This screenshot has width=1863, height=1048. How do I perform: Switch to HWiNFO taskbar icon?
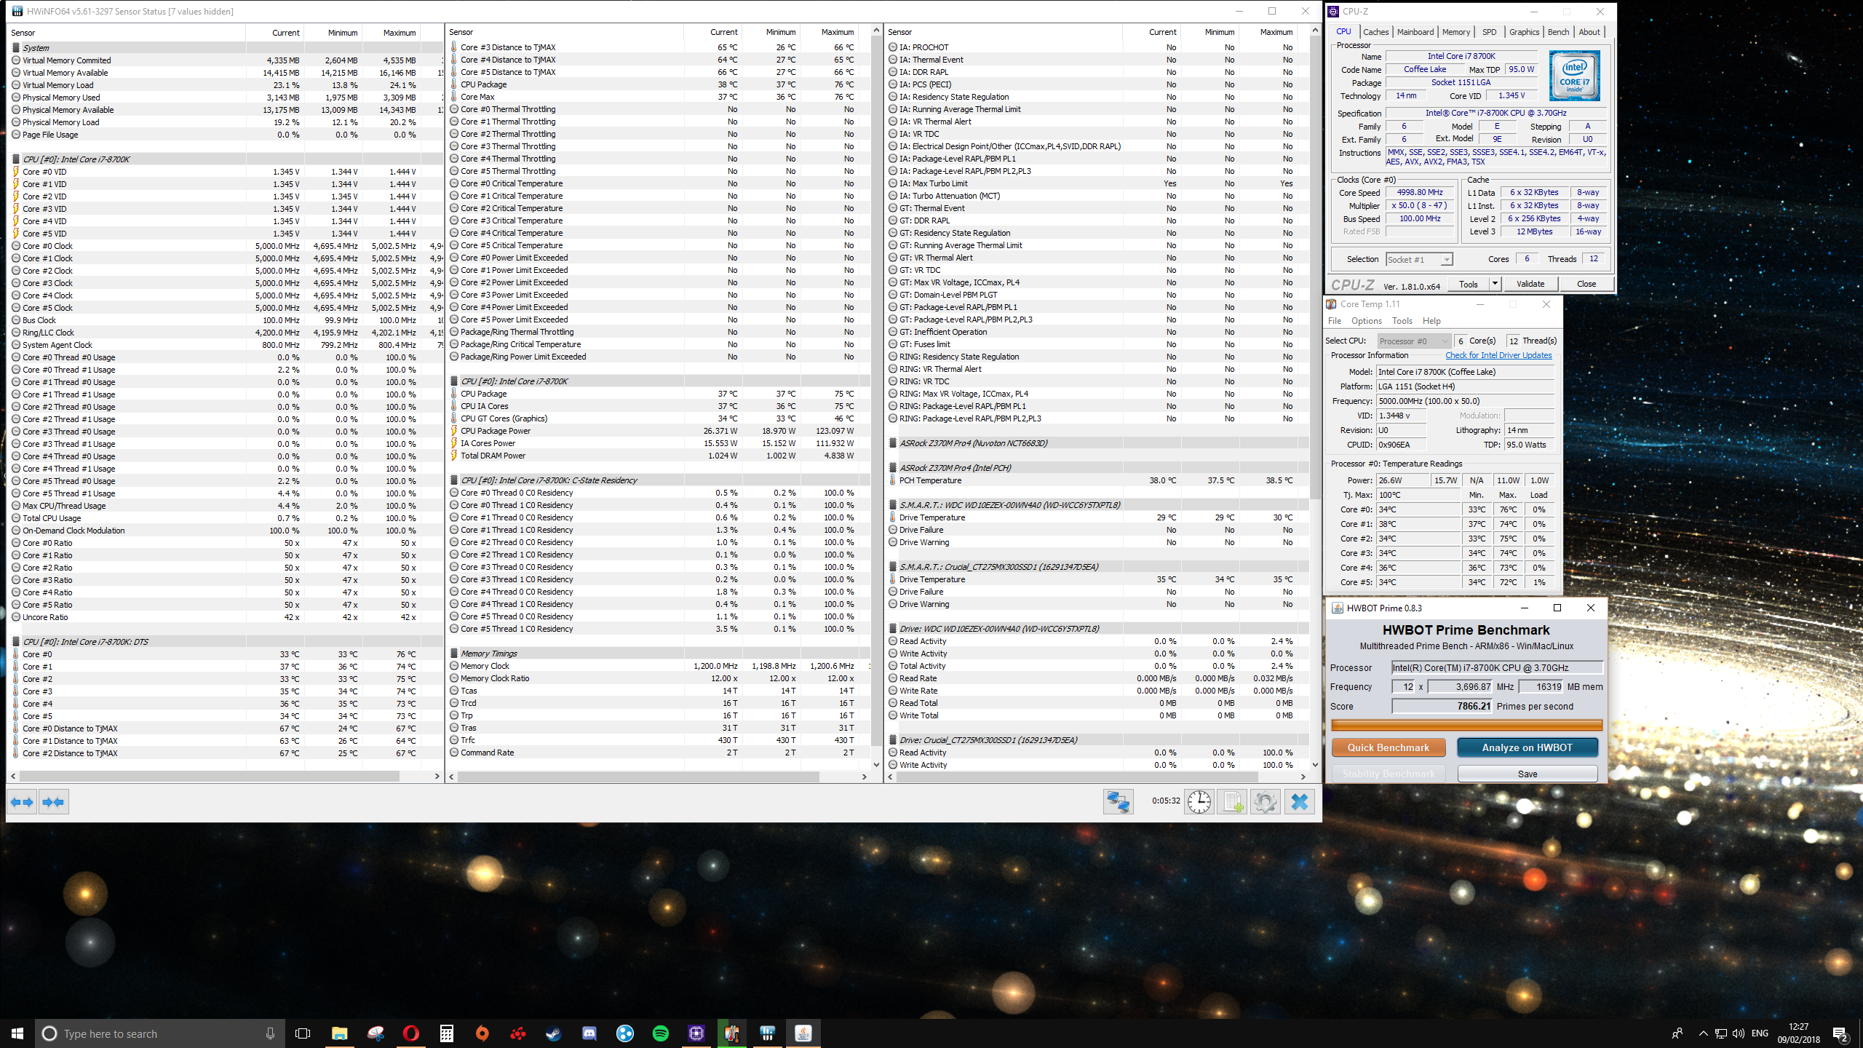[x=768, y=1033]
